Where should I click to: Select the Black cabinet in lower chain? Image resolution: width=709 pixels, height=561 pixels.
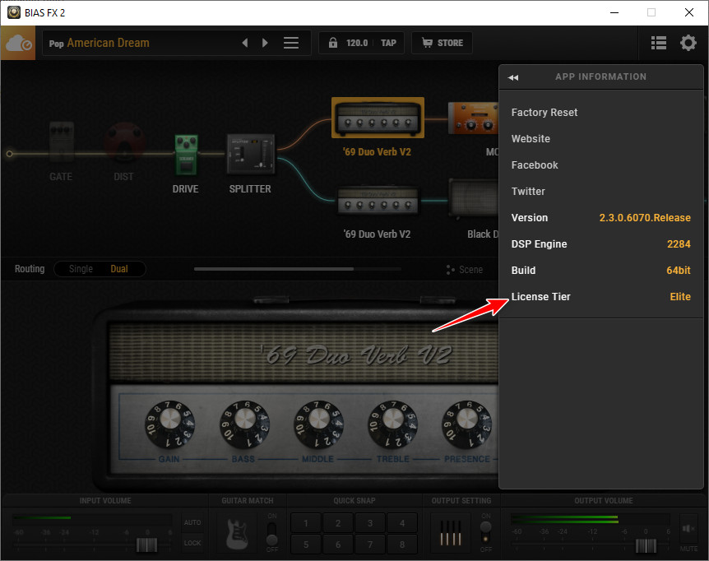(x=474, y=198)
